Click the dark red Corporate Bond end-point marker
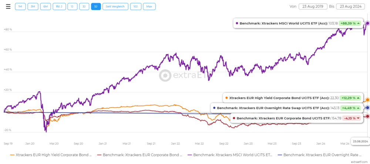 click(367, 116)
